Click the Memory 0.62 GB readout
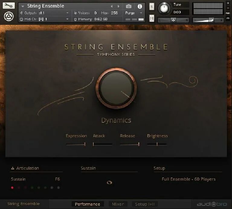Viewport: 232px width, 209px height. [x=101, y=19]
